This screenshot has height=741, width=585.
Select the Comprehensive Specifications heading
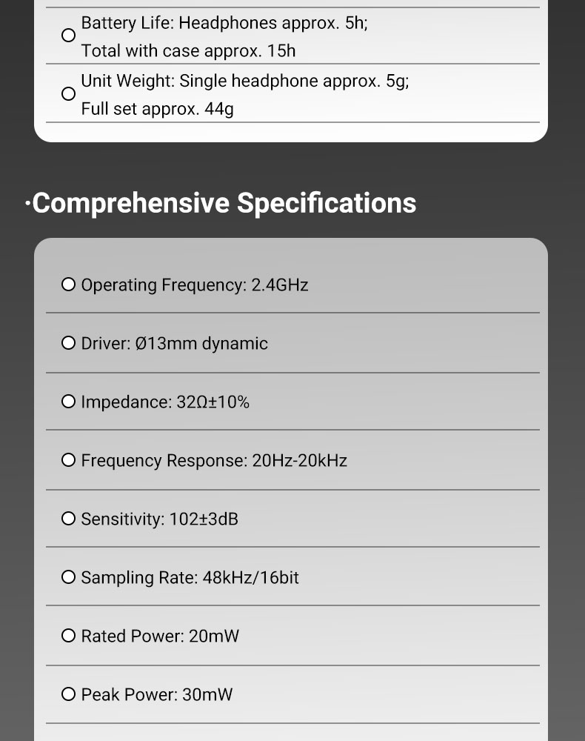[x=221, y=203]
